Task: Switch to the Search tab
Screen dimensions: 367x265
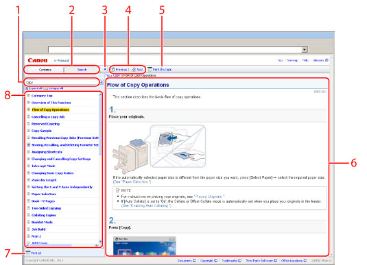Action: click(82, 70)
